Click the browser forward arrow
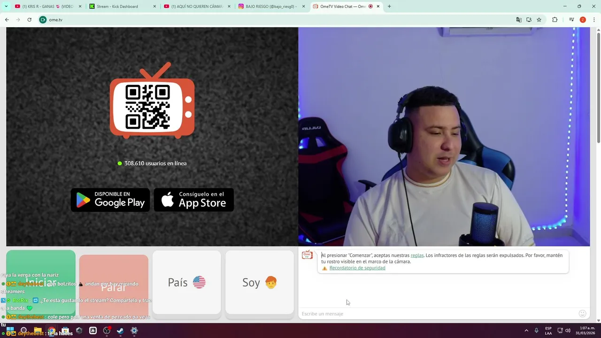 pos(18,20)
